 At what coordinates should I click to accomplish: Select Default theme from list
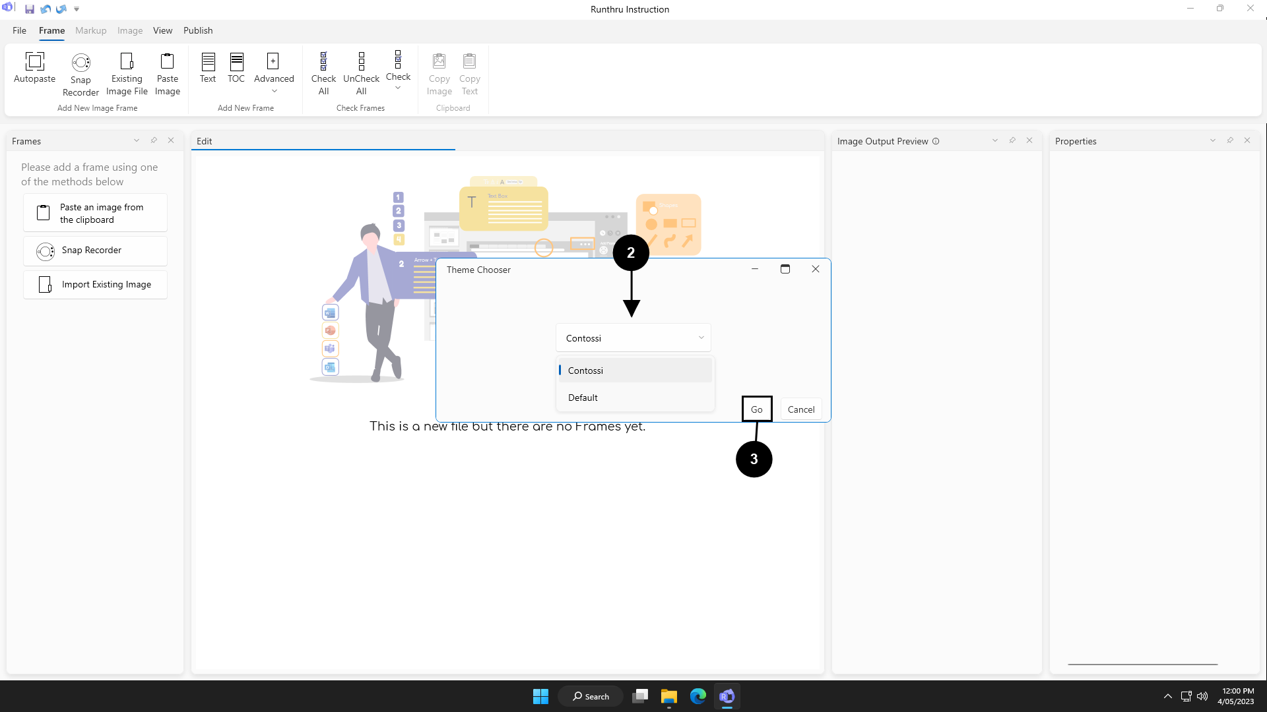click(x=583, y=398)
